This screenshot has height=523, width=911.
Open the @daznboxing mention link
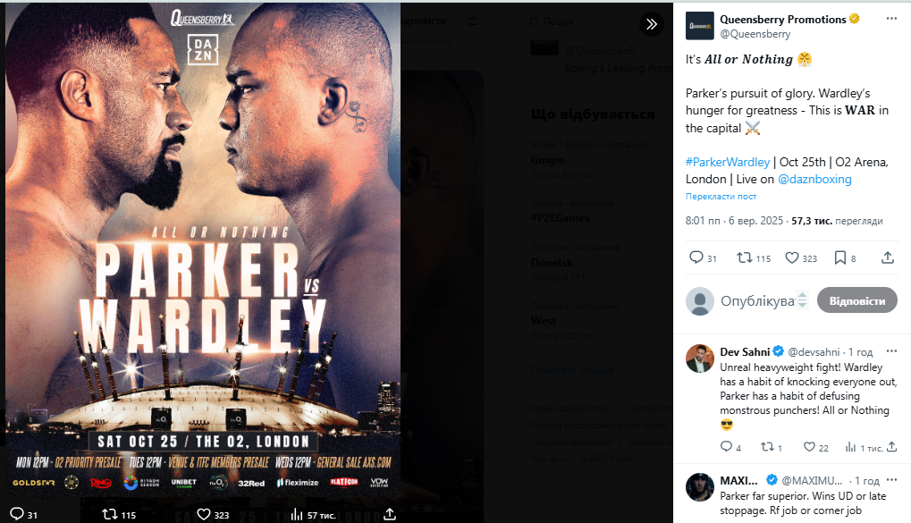pyautogui.click(x=814, y=179)
